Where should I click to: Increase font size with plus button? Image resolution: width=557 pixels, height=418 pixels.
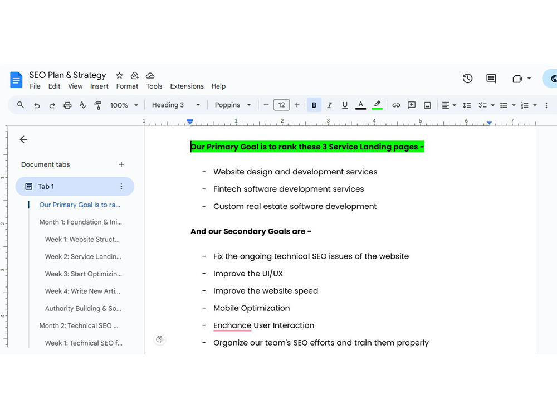(297, 105)
